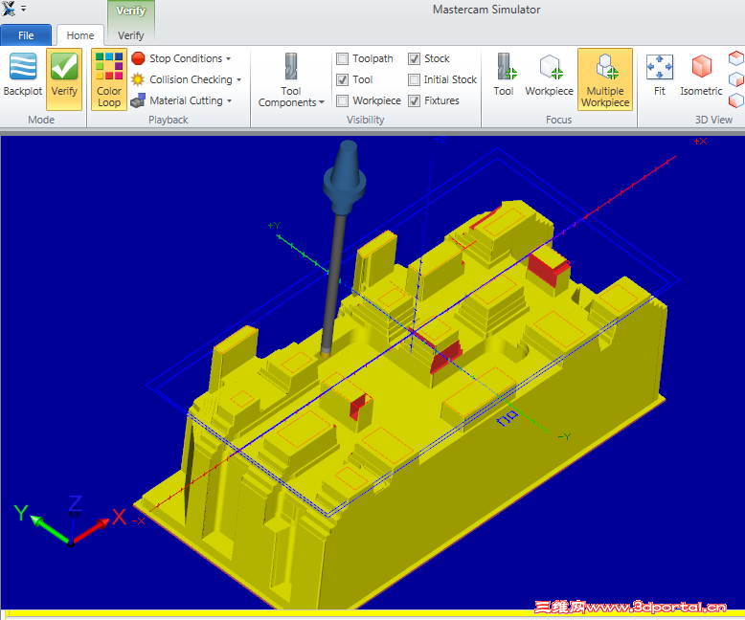The height and width of the screenshot is (620, 745).
Task: Click the top 3D view cube icon
Action: 736,58
